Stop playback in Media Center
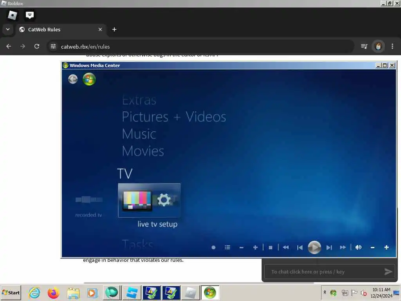This screenshot has height=301, width=401. [x=270, y=248]
